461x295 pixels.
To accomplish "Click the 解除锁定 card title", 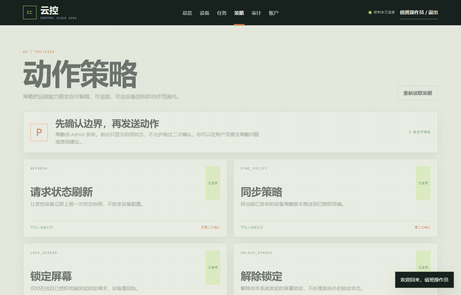I will [x=262, y=276].
